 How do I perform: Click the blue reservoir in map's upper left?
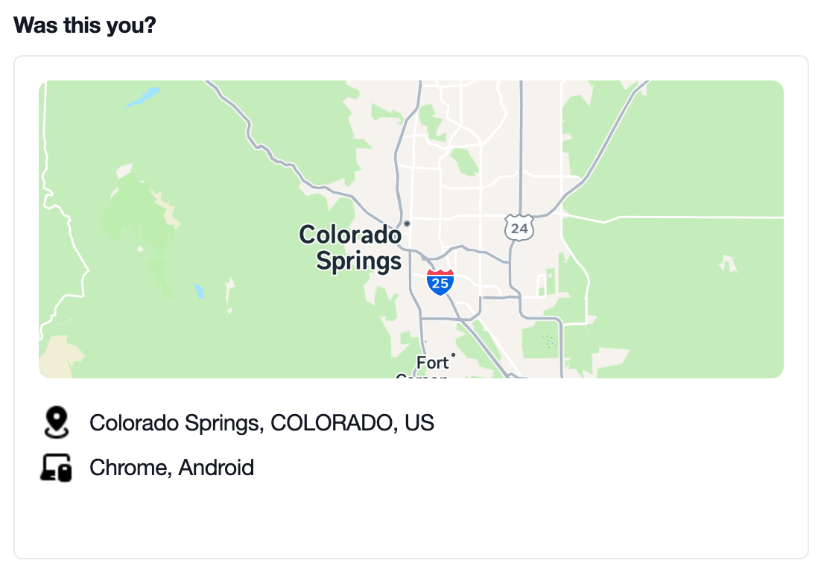pos(142,98)
